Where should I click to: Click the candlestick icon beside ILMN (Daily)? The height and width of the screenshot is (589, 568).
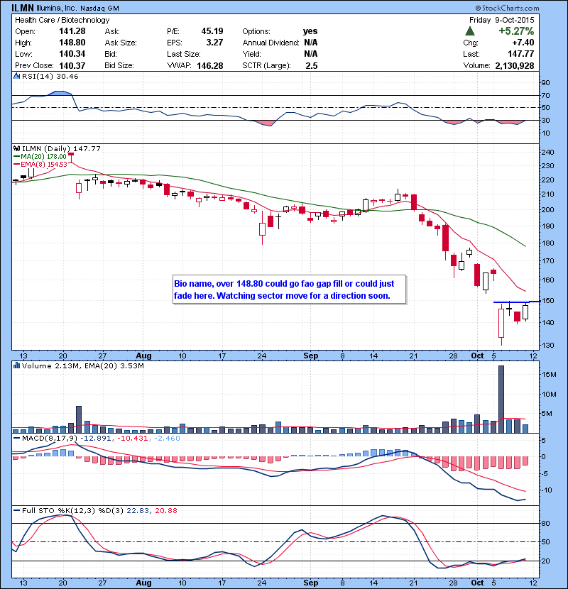(x=16, y=149)
